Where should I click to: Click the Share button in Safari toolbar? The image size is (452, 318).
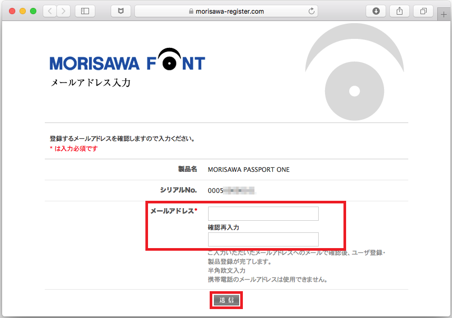(x=399, y=11)
